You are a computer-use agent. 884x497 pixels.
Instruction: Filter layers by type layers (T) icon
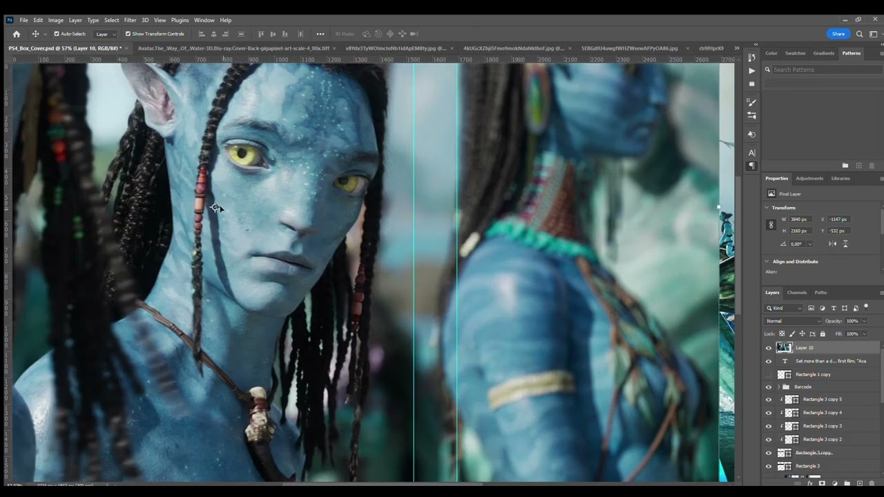[x=834, y=308]
